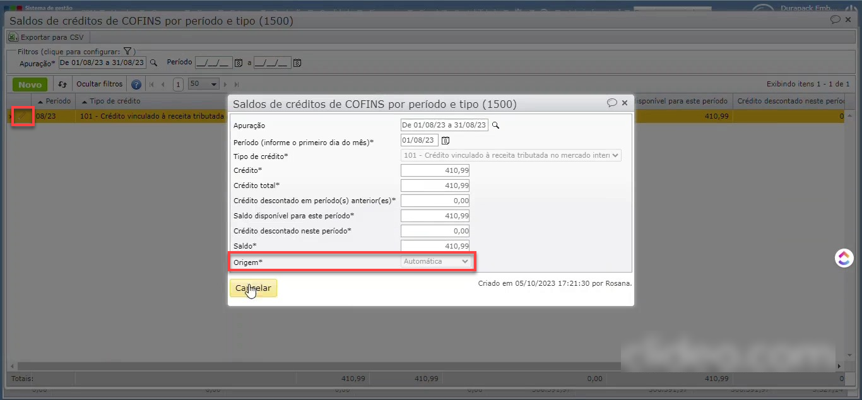862x400 pixels.
Task: Click the Saldo disponível para este período field
Action: [435, 216]
